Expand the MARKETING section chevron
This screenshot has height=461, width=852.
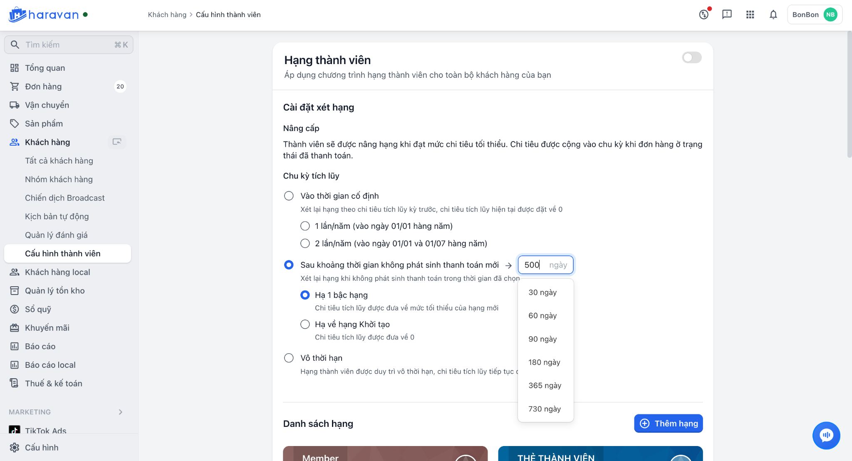coord(121,412)
